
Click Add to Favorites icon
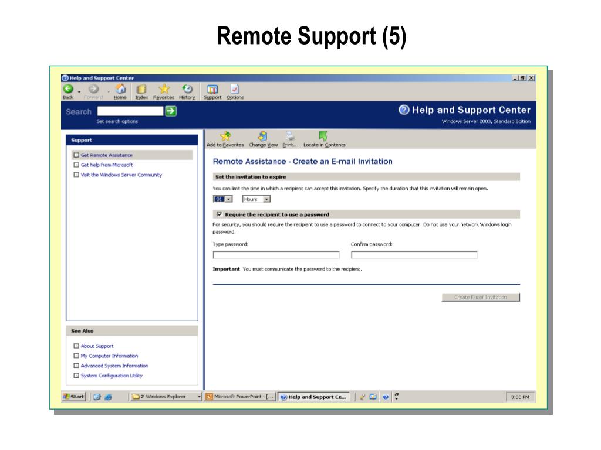coord(225,136)
